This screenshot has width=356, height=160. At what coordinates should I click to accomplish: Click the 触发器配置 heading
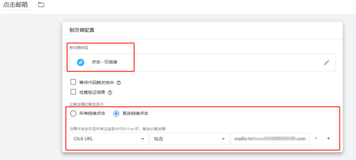(82, 30)
